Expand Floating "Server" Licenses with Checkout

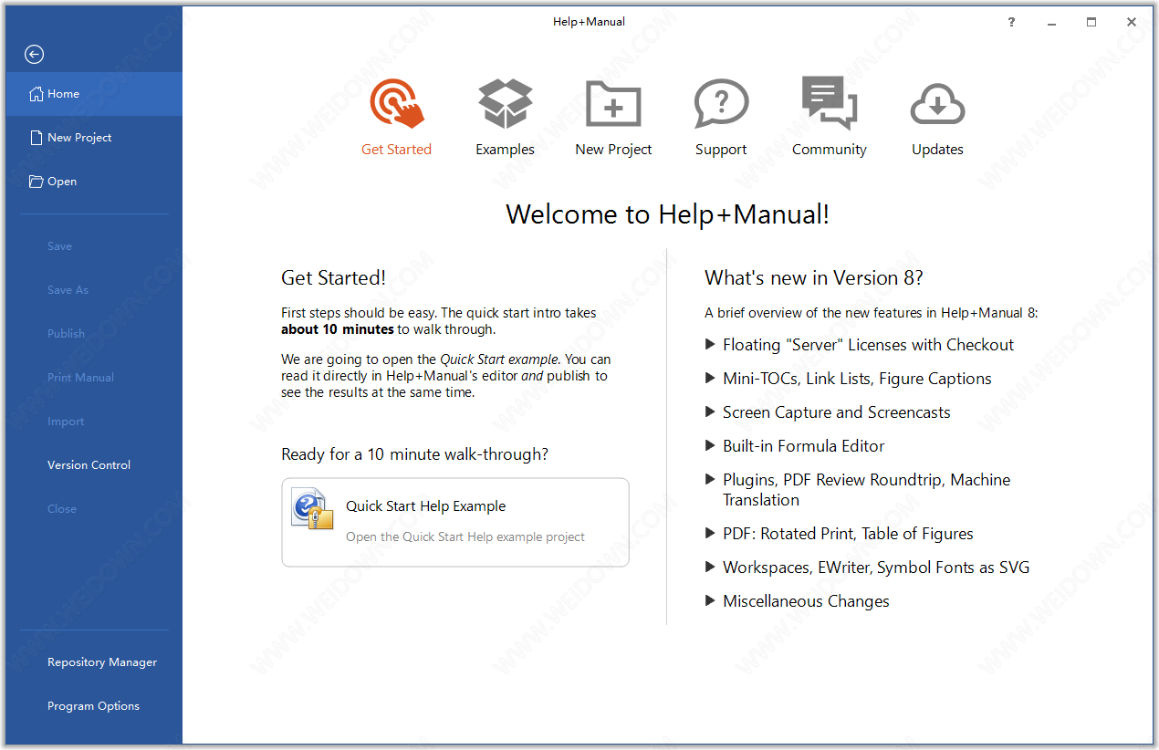[x=867, y=345]
